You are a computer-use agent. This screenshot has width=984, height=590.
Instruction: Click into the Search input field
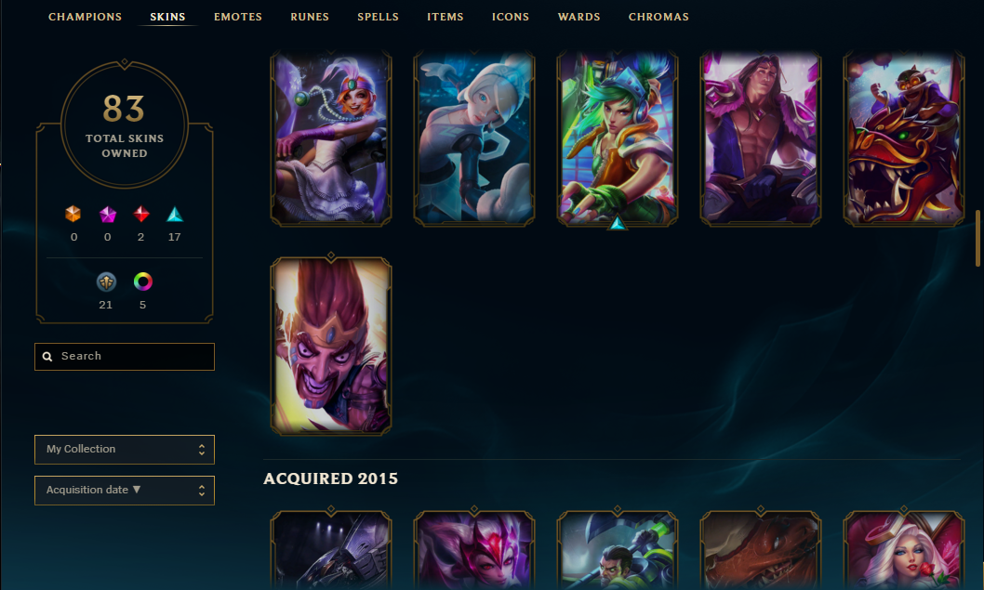(125, 356)
